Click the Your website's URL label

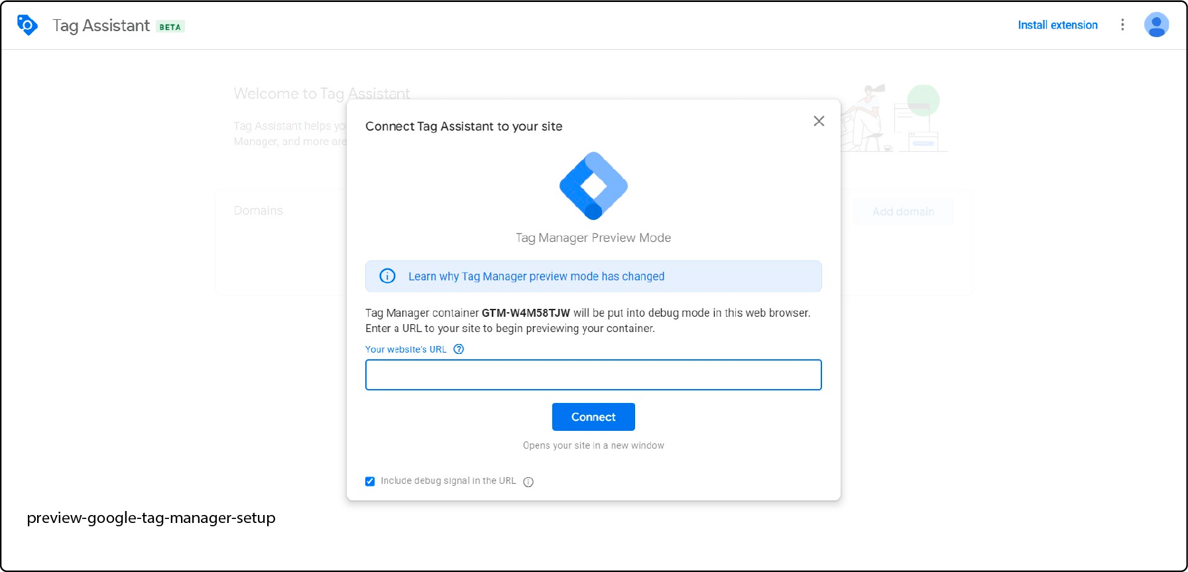click(406, 349)
